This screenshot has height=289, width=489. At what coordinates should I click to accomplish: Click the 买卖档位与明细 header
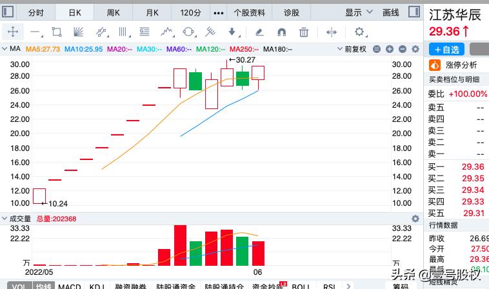tap(454, 79)
